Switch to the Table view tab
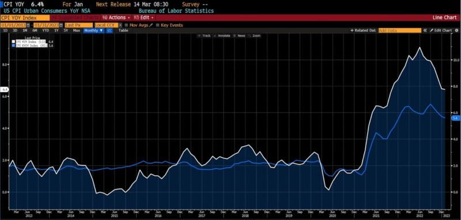 [x=123, y=31]
